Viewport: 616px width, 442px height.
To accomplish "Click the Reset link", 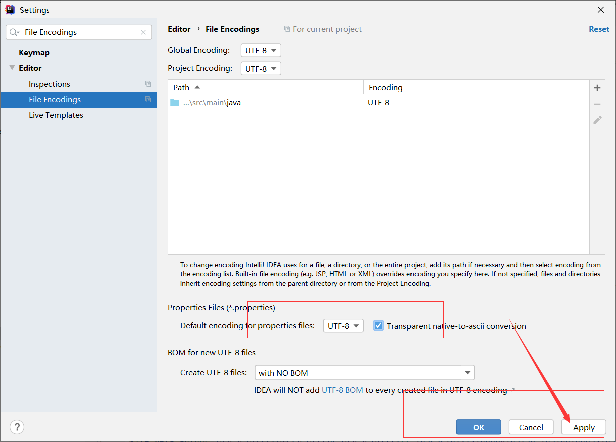I will 599,29.
